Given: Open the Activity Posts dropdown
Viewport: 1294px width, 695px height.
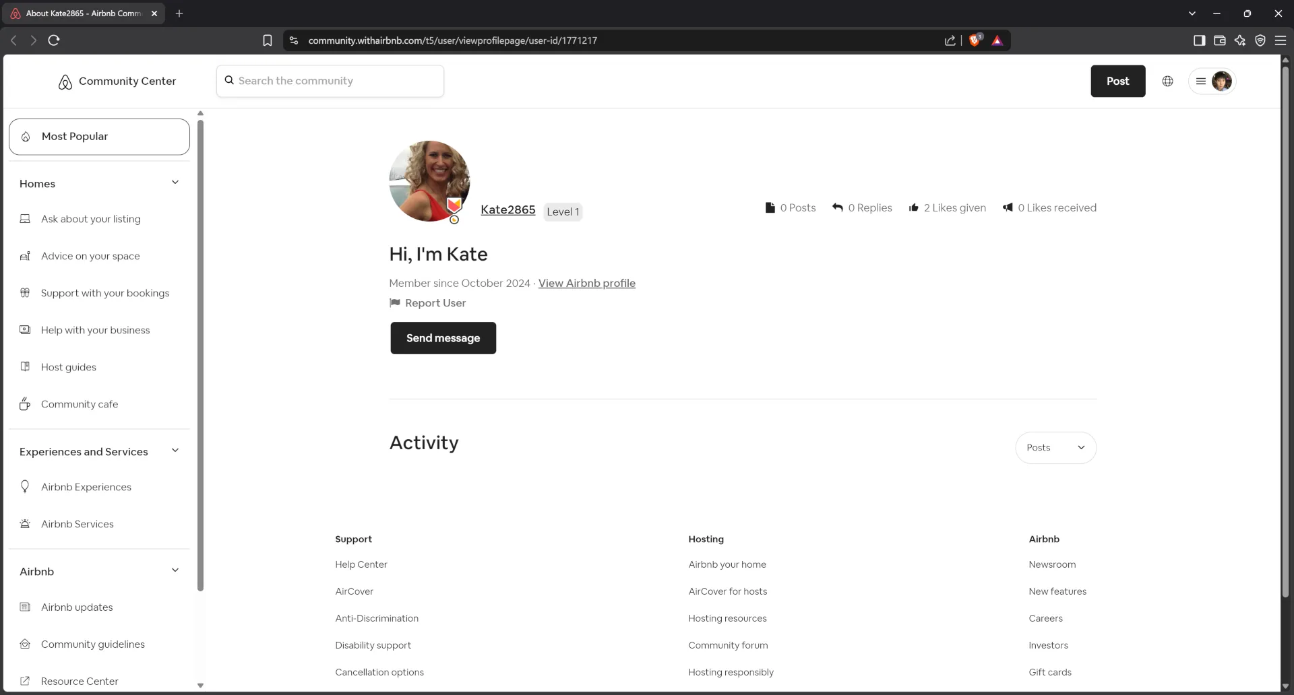Looking at the screenshot, I should (x=1055, y=448).
